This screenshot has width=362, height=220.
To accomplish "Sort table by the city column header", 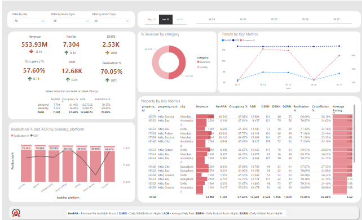I will coord(183,106).
